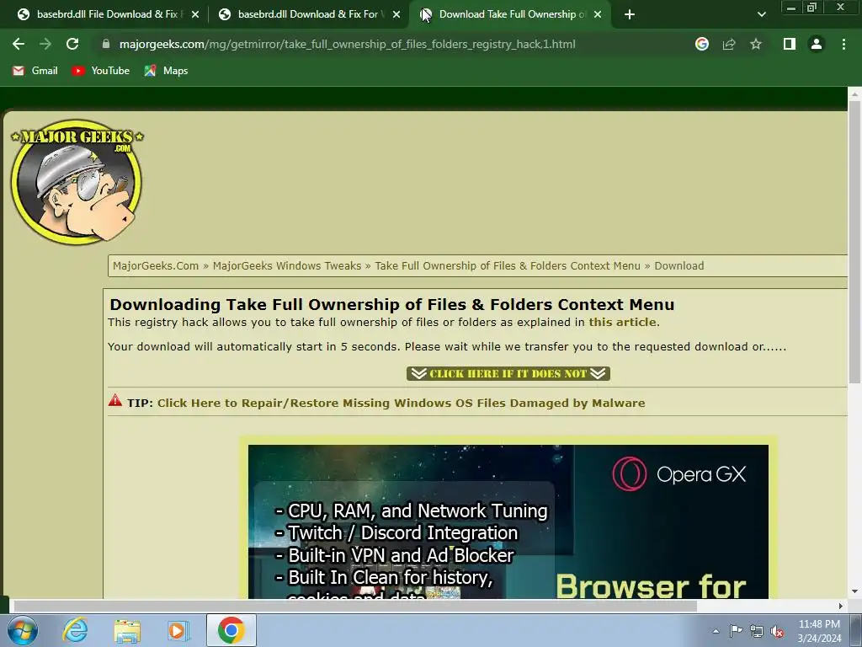Open a new browser tab
This screenshot has width=862, height=647.
tap(630, 14)
